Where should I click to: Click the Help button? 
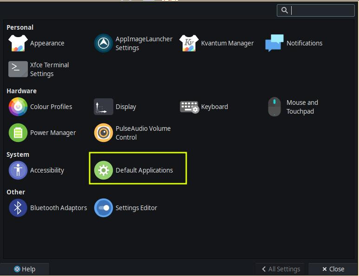point(25,269)
